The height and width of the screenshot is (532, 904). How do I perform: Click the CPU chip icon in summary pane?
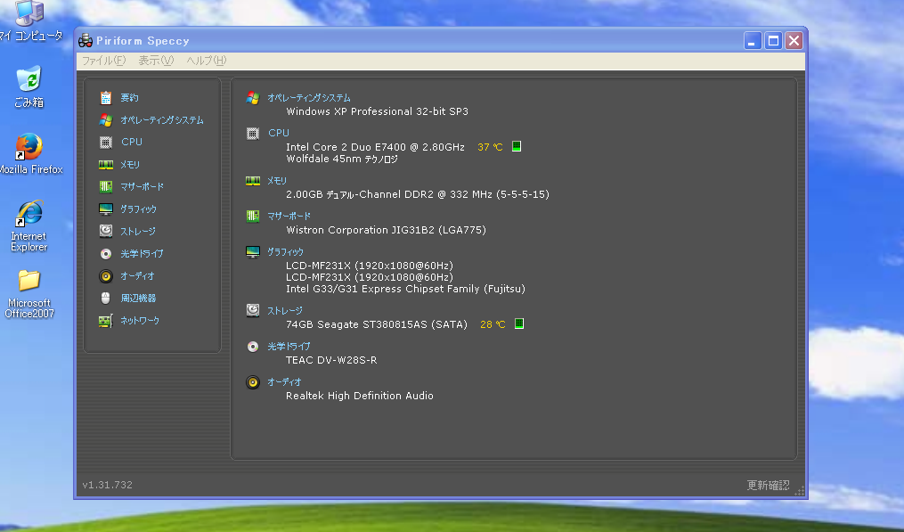point(253,134)
